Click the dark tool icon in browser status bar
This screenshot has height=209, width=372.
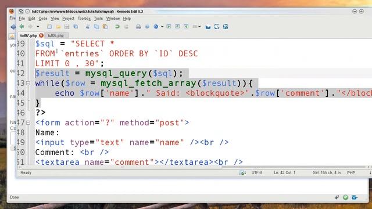coord(337,197)
